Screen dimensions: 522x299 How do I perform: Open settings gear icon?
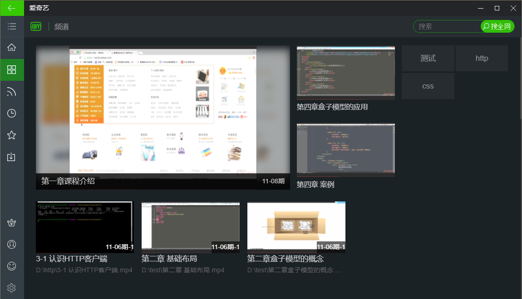pyautogui.click(x=12, y=288)
